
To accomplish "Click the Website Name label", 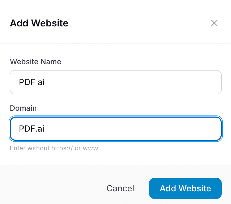I will click(35, 62).
